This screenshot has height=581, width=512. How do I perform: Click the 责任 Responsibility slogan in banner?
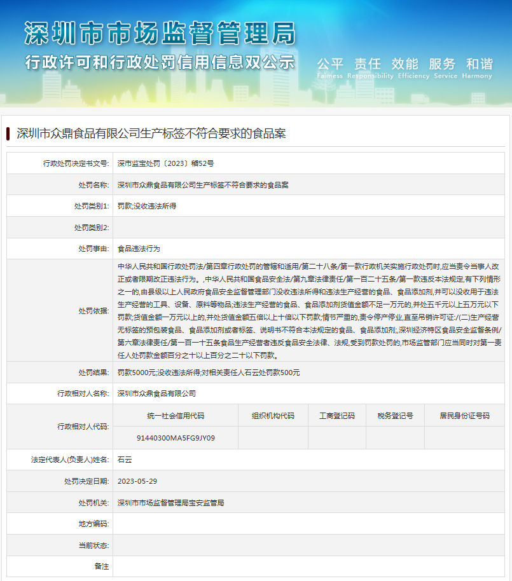(x=370, y=68)
